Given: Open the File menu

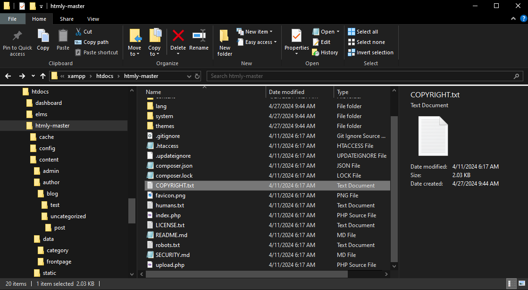Looking at the screenshot, I should [x=13, y=19].
